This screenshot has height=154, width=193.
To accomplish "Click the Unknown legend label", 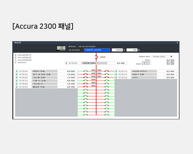I will [x=22, y=62].
